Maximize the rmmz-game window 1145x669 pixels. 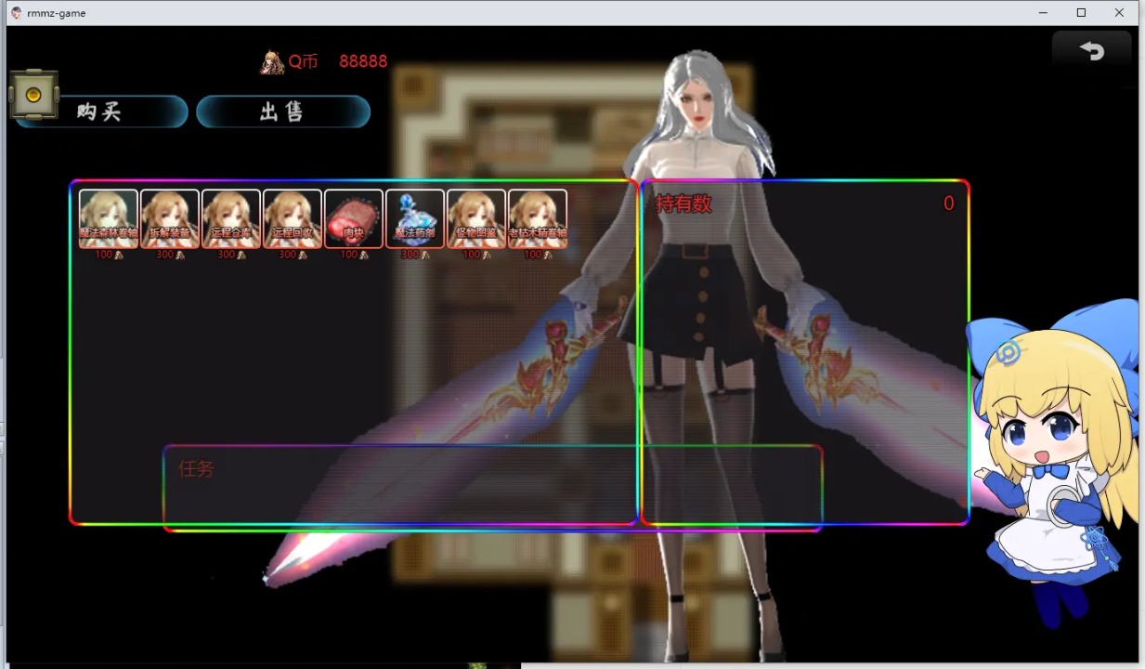tap(1081, 13)
